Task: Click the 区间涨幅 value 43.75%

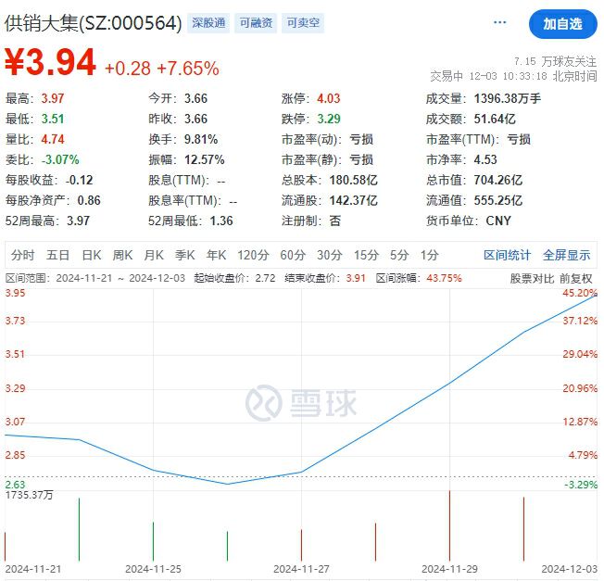Action: pos(444,279)
